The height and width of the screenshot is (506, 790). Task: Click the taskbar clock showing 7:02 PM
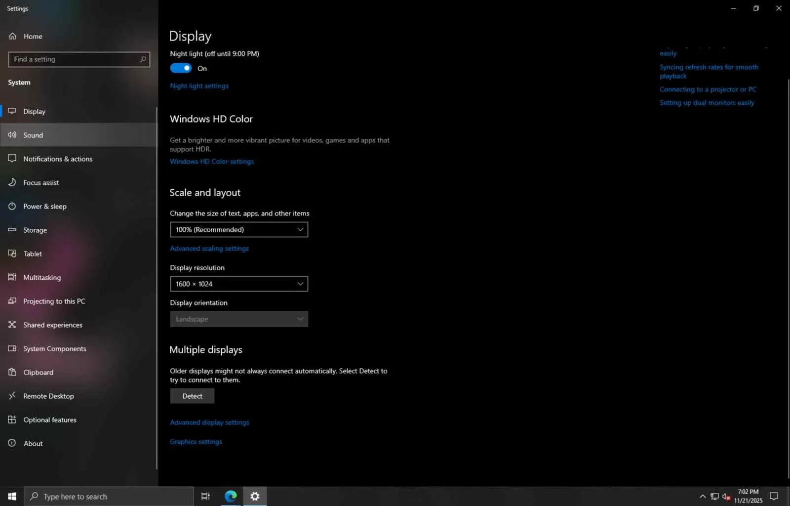pyautogui.click(x=748, y=496)
